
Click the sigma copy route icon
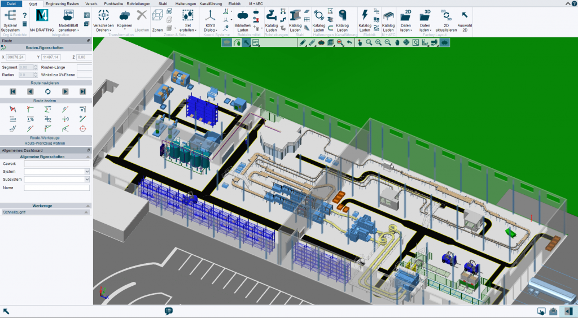coord(47,109)
